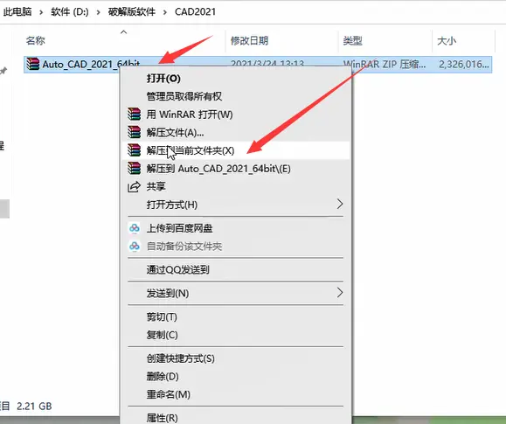Choose 删除(D) in the context menu

[x=236, y=377]
